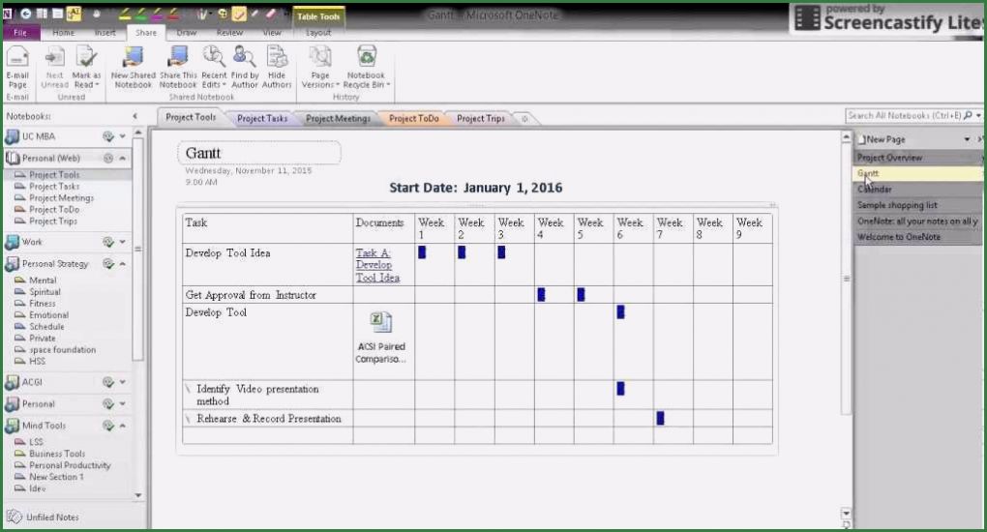Select the yellow highlighter pen

125,15
